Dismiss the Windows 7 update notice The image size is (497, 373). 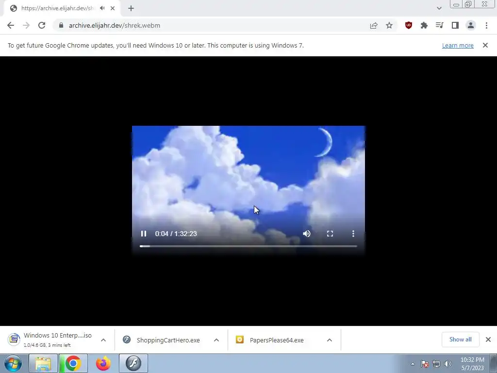pyautogui.click(x=485, y=45)
